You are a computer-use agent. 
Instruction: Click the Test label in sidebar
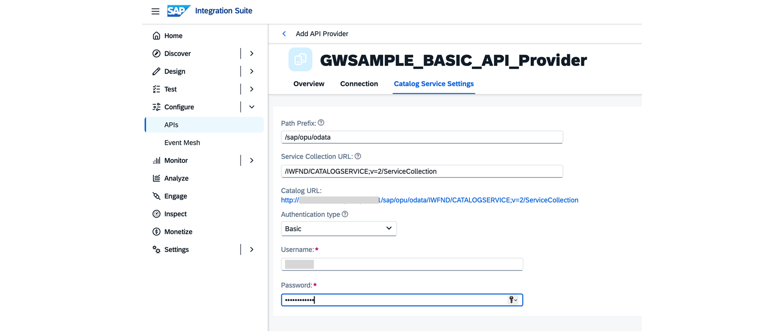pyautogui.click(x=171, y=89)
